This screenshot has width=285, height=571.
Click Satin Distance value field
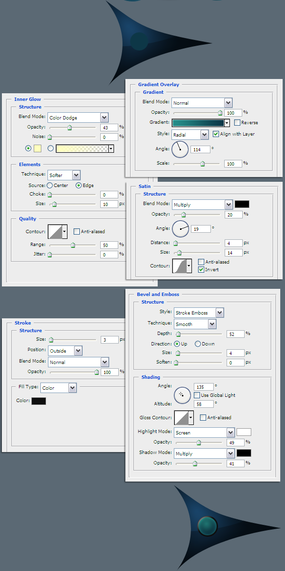click(x=234, y=243)
